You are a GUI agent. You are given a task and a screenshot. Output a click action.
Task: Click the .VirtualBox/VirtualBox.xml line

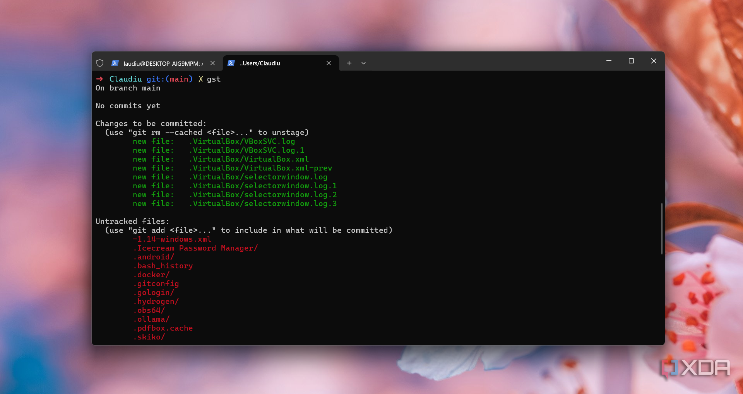pos(221,159)
